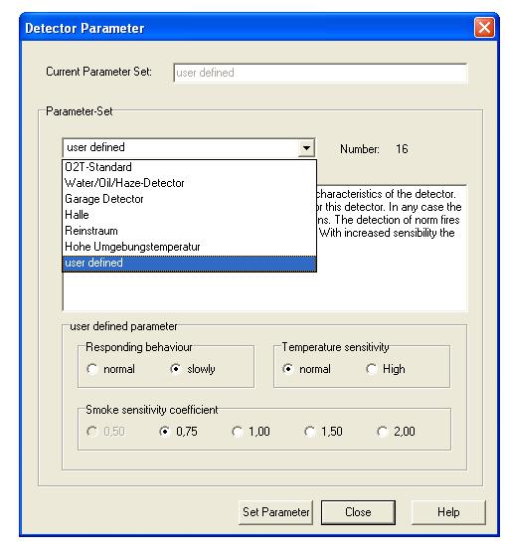Pick Hohe Umgebungstemperatur entry
Screen dimensions: 505x557
click(189, 247)
